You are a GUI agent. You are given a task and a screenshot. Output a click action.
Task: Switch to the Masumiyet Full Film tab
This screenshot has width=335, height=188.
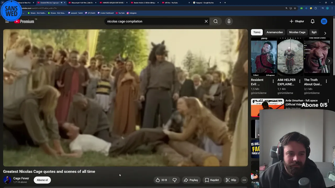(82, 3)
